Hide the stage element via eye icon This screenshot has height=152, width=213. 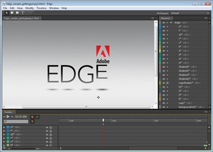pyautogui.click(x=164, y=23)
